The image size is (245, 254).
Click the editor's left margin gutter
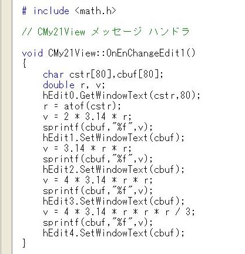(6, 127)
